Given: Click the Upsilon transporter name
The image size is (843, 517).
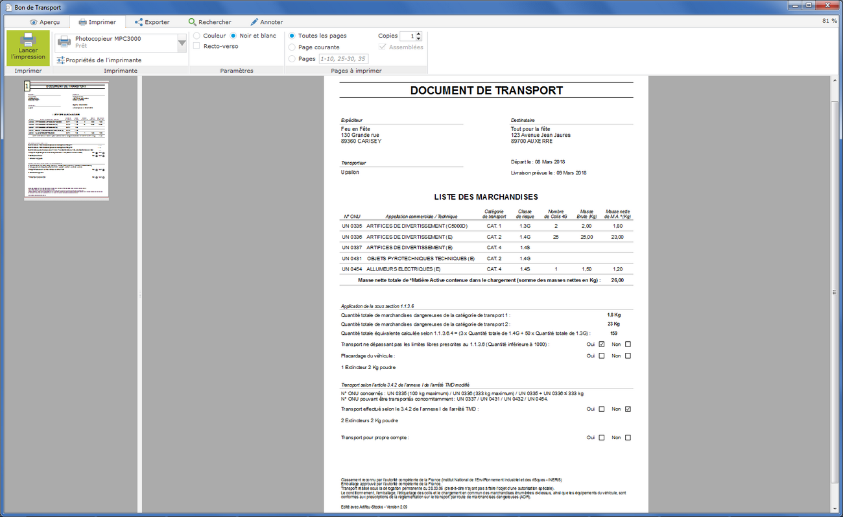Looking at the screenshot, I should click(350, 172).
